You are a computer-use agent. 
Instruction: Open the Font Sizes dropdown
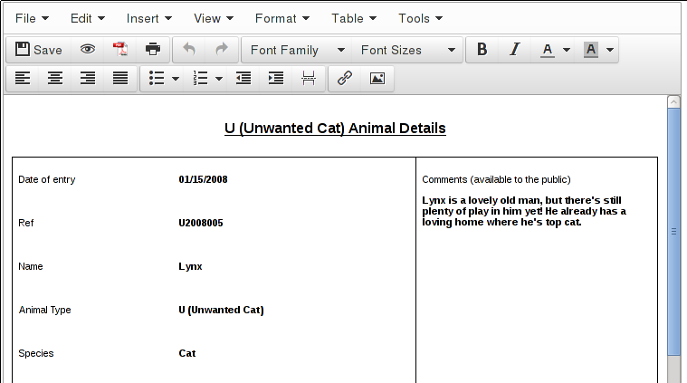coord(407,50)
